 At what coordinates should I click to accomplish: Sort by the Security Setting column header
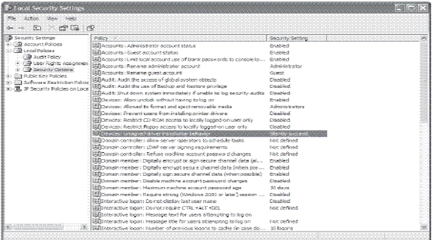pyautogui.click(x=296, y=38)
